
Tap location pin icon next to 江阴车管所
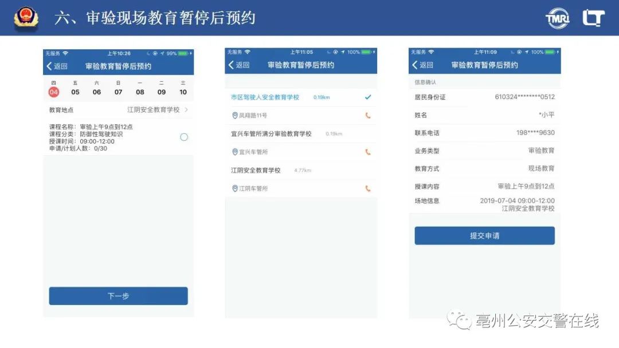235,189
